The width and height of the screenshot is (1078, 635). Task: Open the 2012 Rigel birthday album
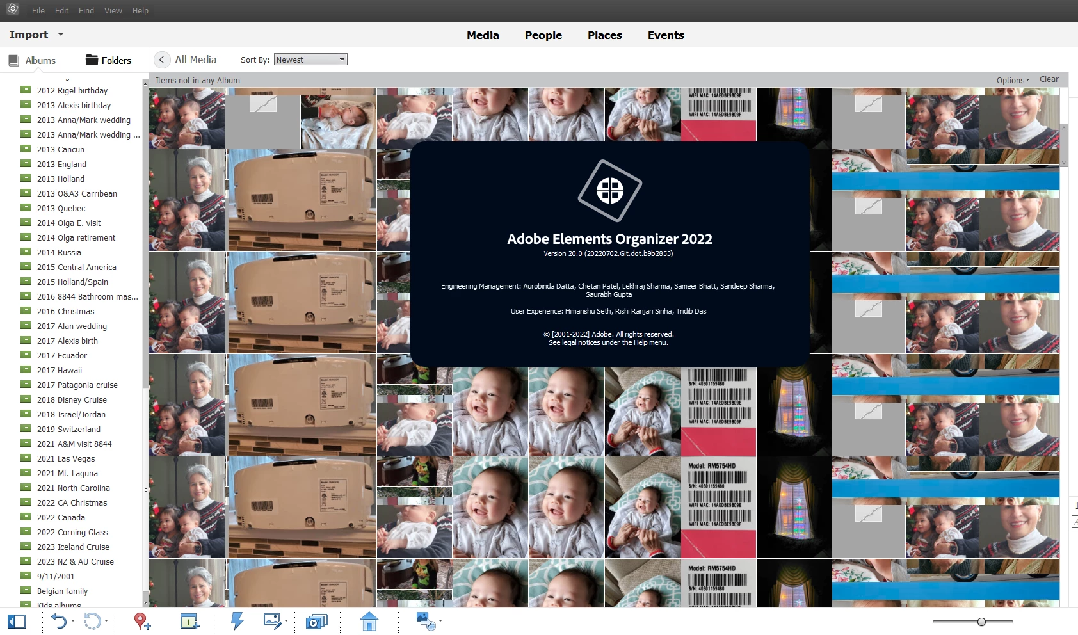[x=72, y=90]
